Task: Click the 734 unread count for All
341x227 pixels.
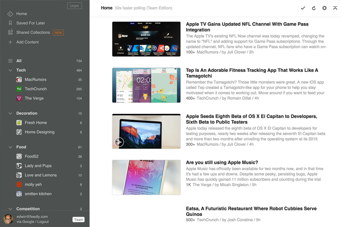Action: [x=79, y=61]
